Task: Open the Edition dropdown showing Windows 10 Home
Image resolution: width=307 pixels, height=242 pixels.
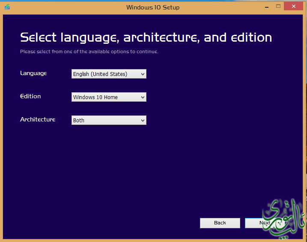Action: pyautogui.click(x=109, y=97)
